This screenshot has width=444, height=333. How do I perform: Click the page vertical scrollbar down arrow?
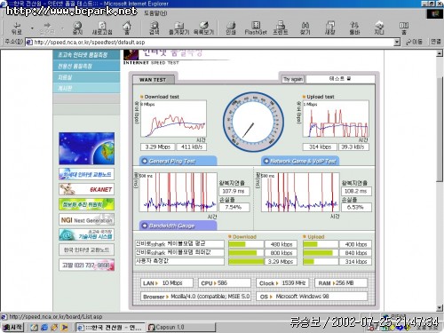click(x=440, y=308)
